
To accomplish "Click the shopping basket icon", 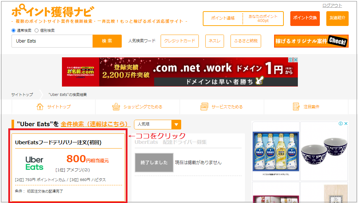I will tap(116, 106).
